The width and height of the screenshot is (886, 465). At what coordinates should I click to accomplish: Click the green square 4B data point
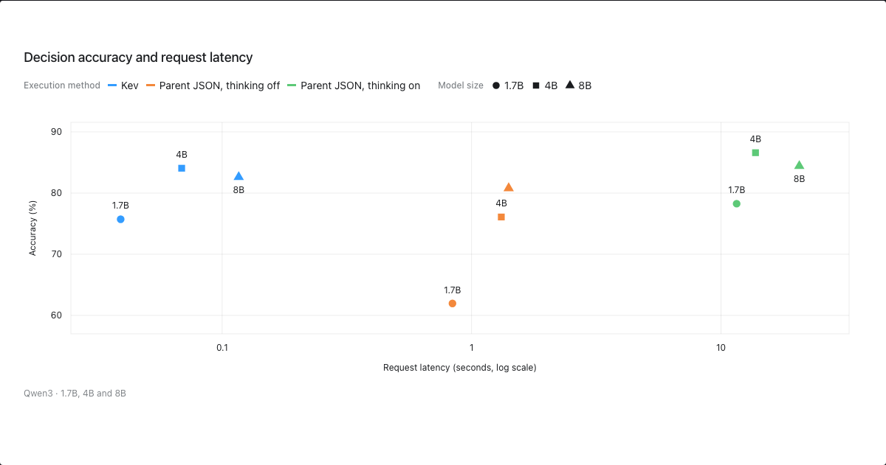[755, 153]
